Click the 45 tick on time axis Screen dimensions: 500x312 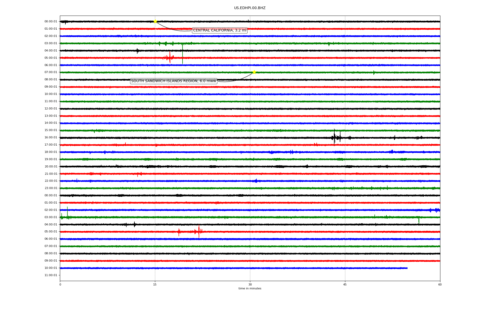pyautogui.click(x=345, y=284)
